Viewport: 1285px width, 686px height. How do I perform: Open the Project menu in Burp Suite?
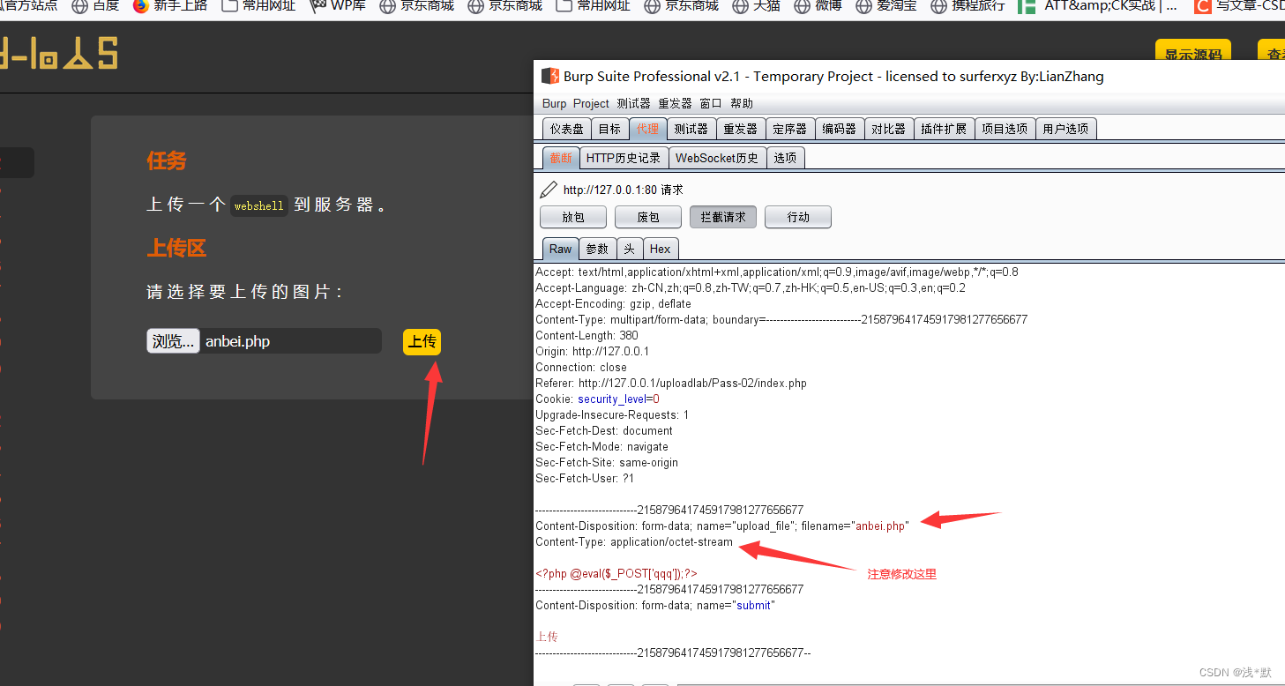[x=591, y=103]
